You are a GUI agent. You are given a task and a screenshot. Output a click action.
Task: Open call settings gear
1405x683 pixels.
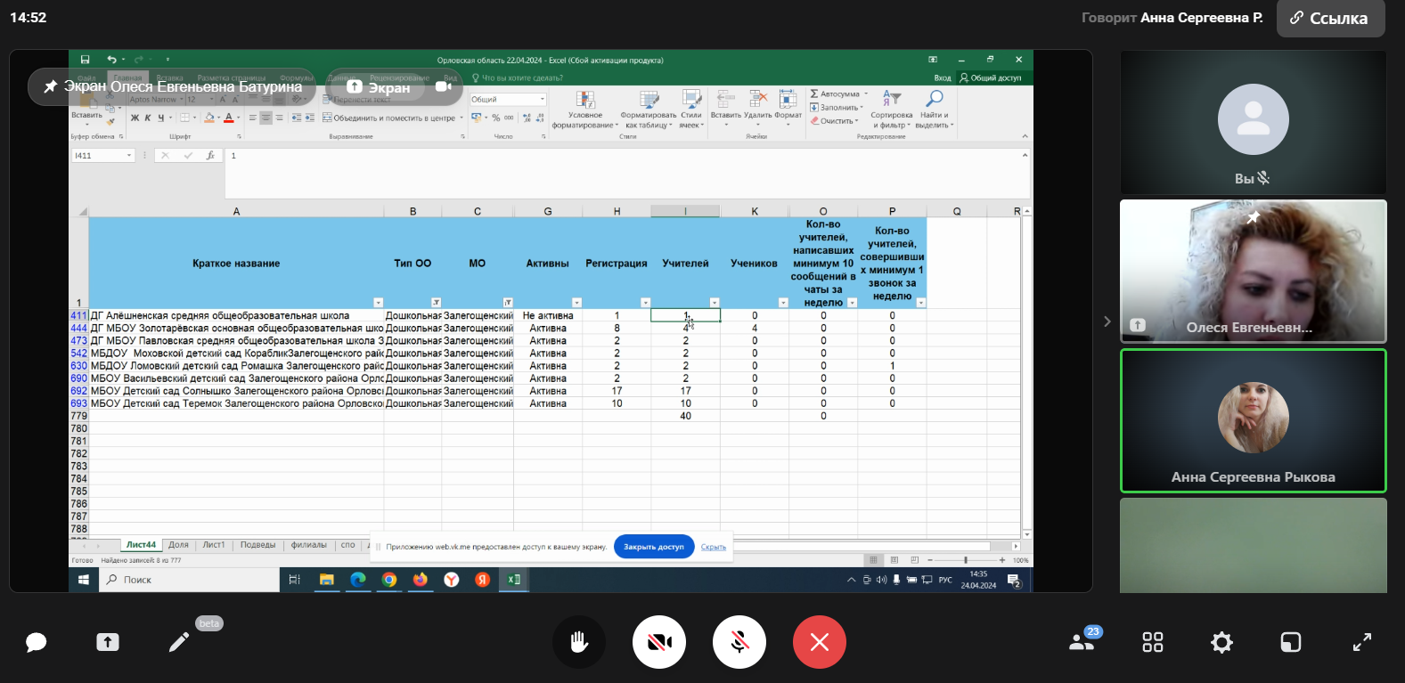1221,642
